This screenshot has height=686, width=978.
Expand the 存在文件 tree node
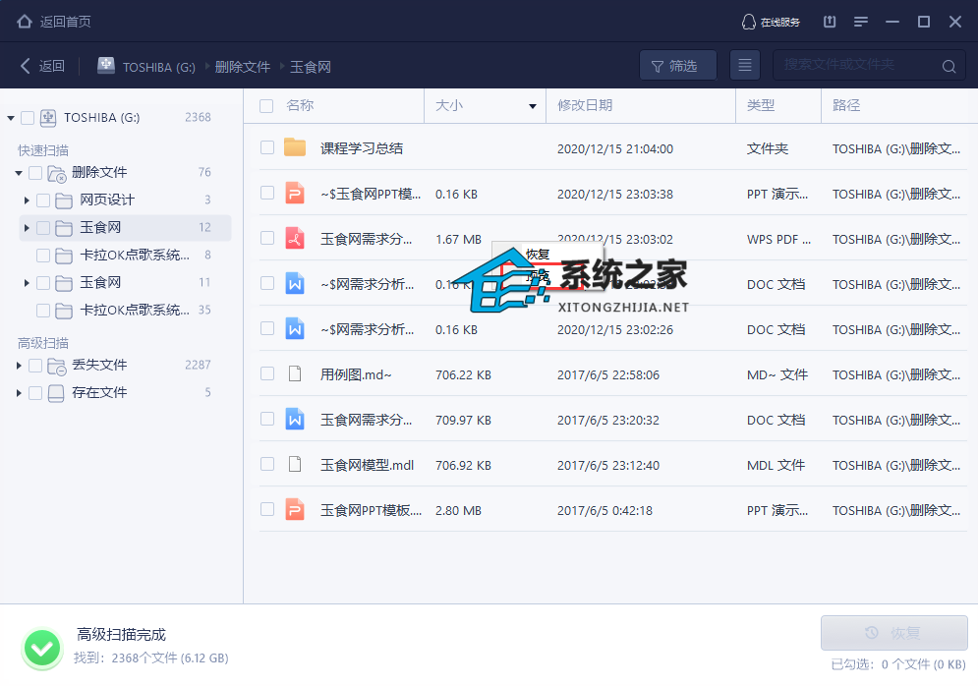(x=19, y=393)
